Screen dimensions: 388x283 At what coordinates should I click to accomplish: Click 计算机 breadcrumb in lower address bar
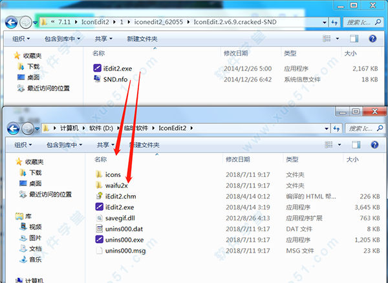69,128
